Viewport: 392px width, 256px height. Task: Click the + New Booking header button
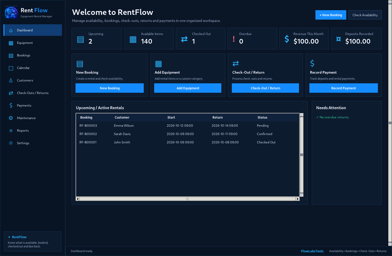click(x=331, y=15)
